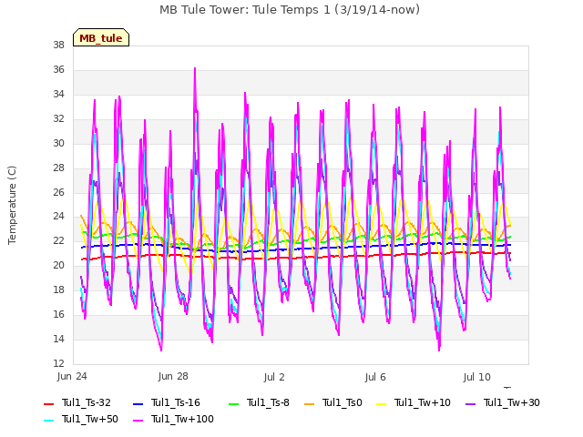Image resolution: width=583 pixels, height=437 pixels.
Task: Select the Tul1_Ts-32 legend entry
Action: tap(77, 402)
